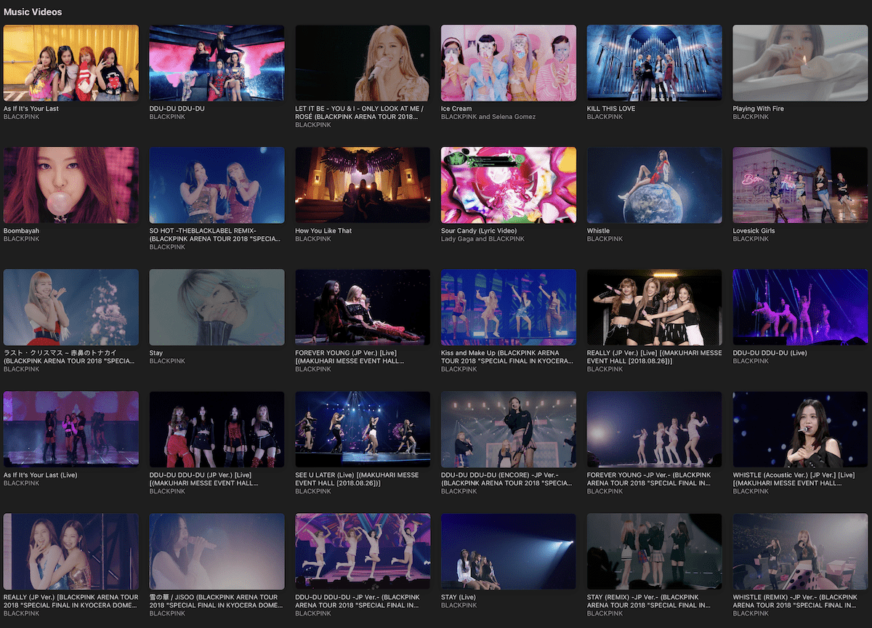Play the KILL THIS LOVE thumbnail
Viewport: 872px width, 628px height.
pos(654,63)
